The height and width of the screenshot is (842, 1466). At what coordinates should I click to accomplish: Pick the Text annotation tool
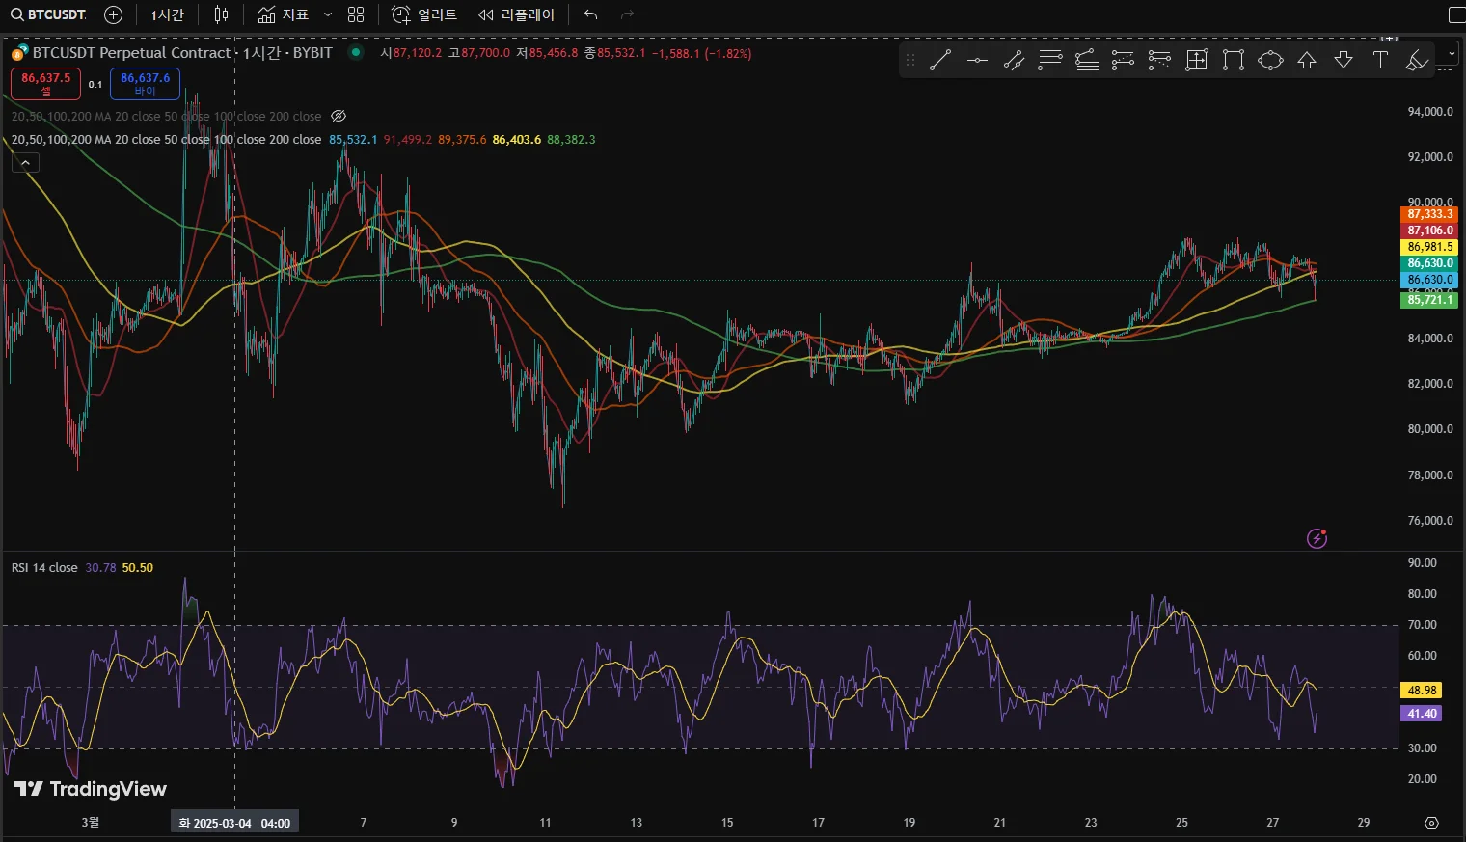pyautogui.click(x=1380, y=61)
